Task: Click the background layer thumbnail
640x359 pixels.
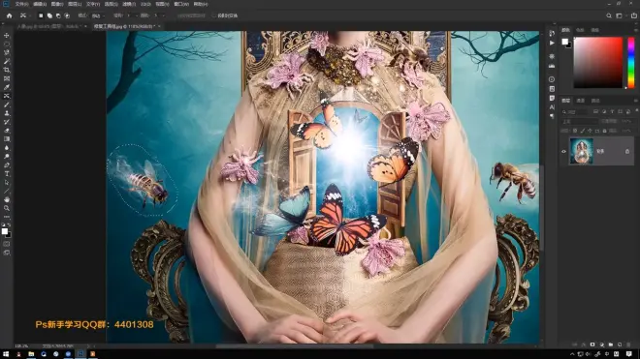Action: point(581,152)
